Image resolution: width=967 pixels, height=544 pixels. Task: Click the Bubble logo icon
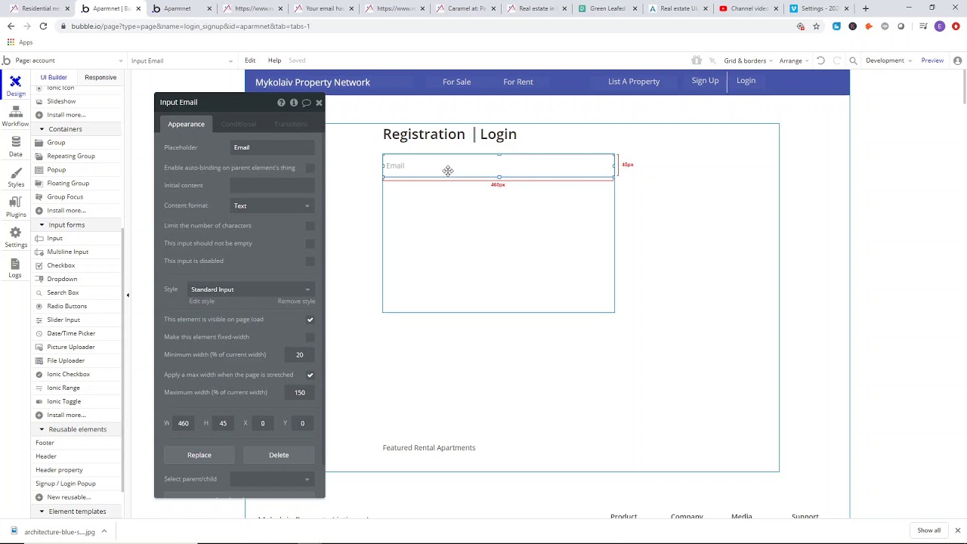pos(6,60)
